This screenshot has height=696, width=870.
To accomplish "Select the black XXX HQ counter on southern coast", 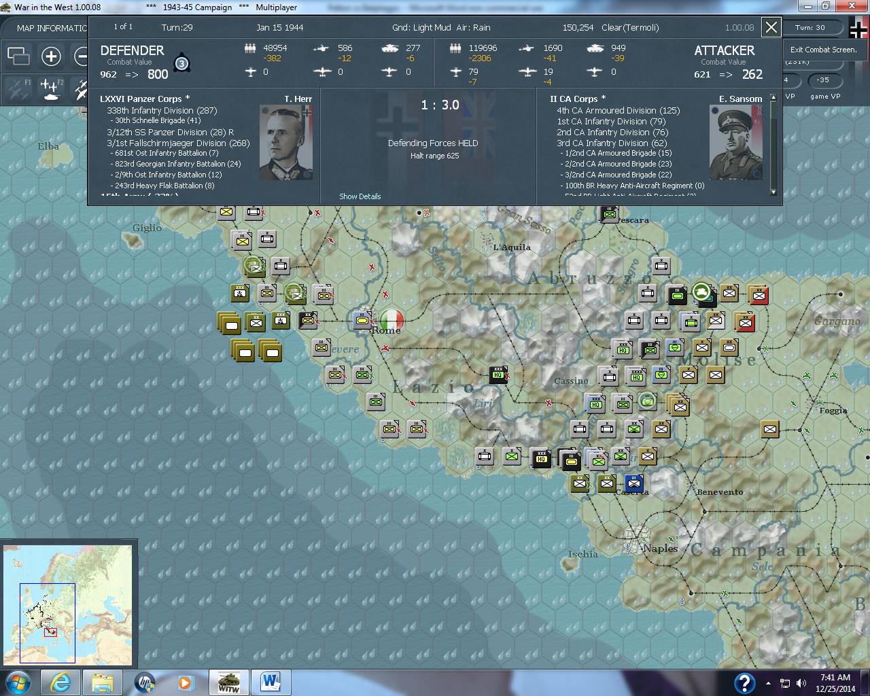I will pyautogui.click(x=541, y=457).
